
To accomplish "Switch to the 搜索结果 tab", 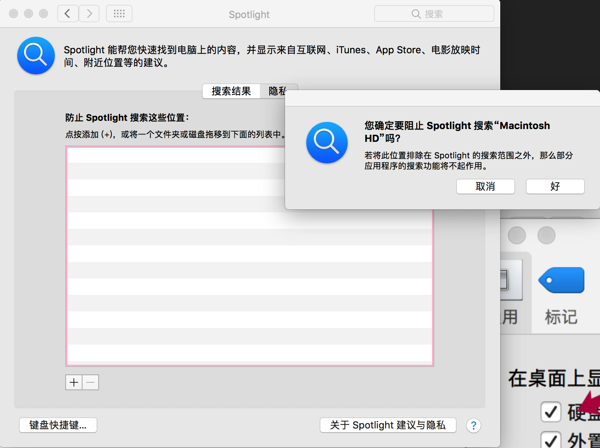I will [x=231, y=91].
